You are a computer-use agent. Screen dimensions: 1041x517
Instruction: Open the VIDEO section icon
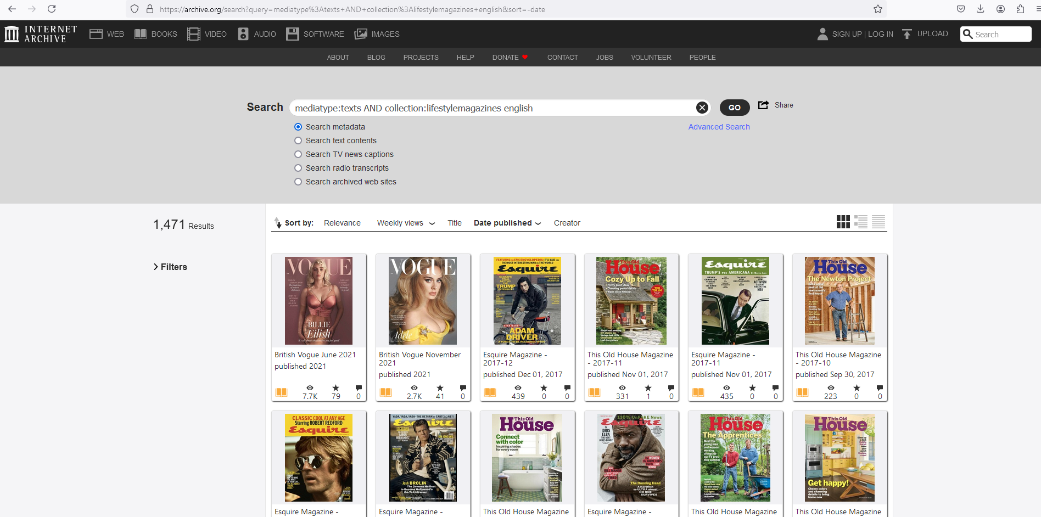(194, 34)
